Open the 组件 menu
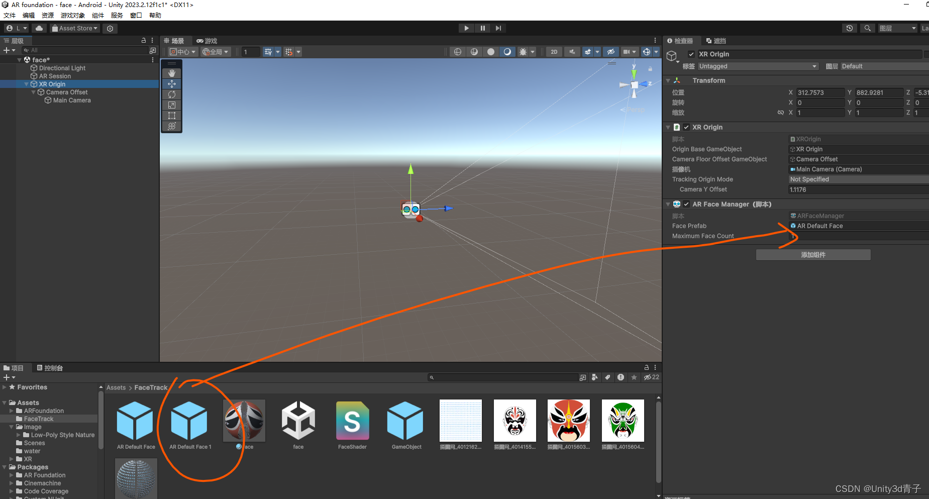The height and width of the screenshot is (499, 929). [x=98, y=16]
